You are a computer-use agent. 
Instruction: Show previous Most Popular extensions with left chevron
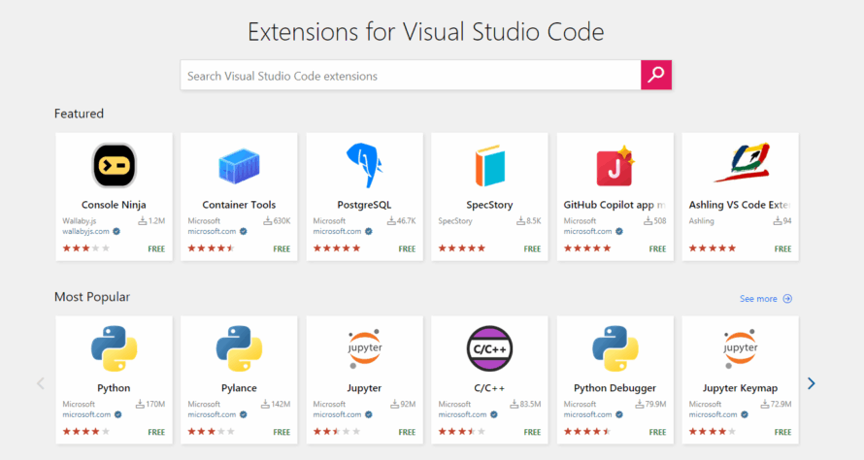(x=40, y=383)
